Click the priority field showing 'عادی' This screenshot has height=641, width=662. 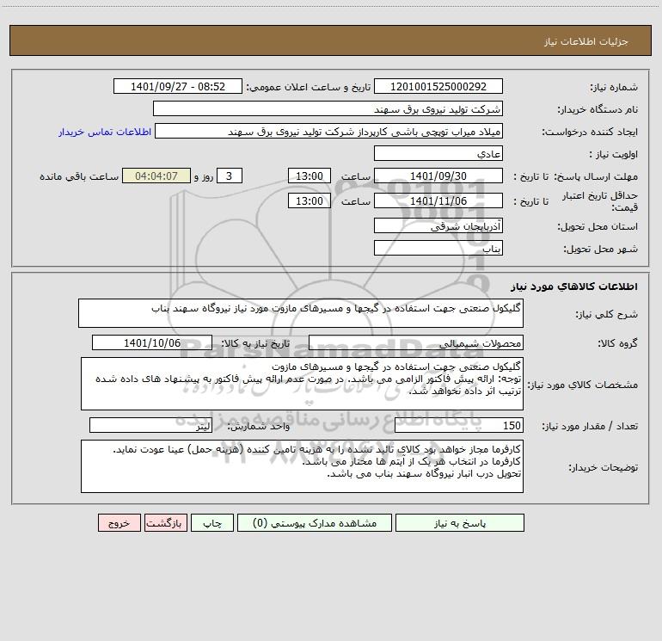click(438, 153)
